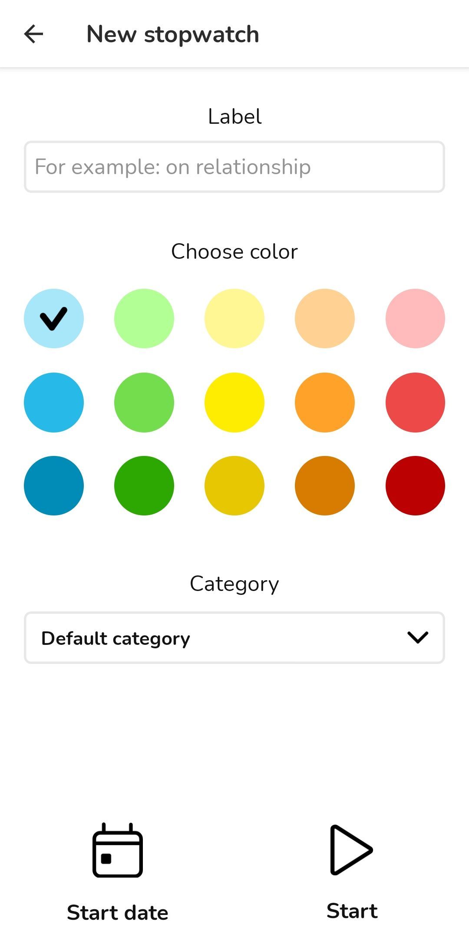Open the Default category dropdown
469x941 pixels.
(x=234, y=638)
